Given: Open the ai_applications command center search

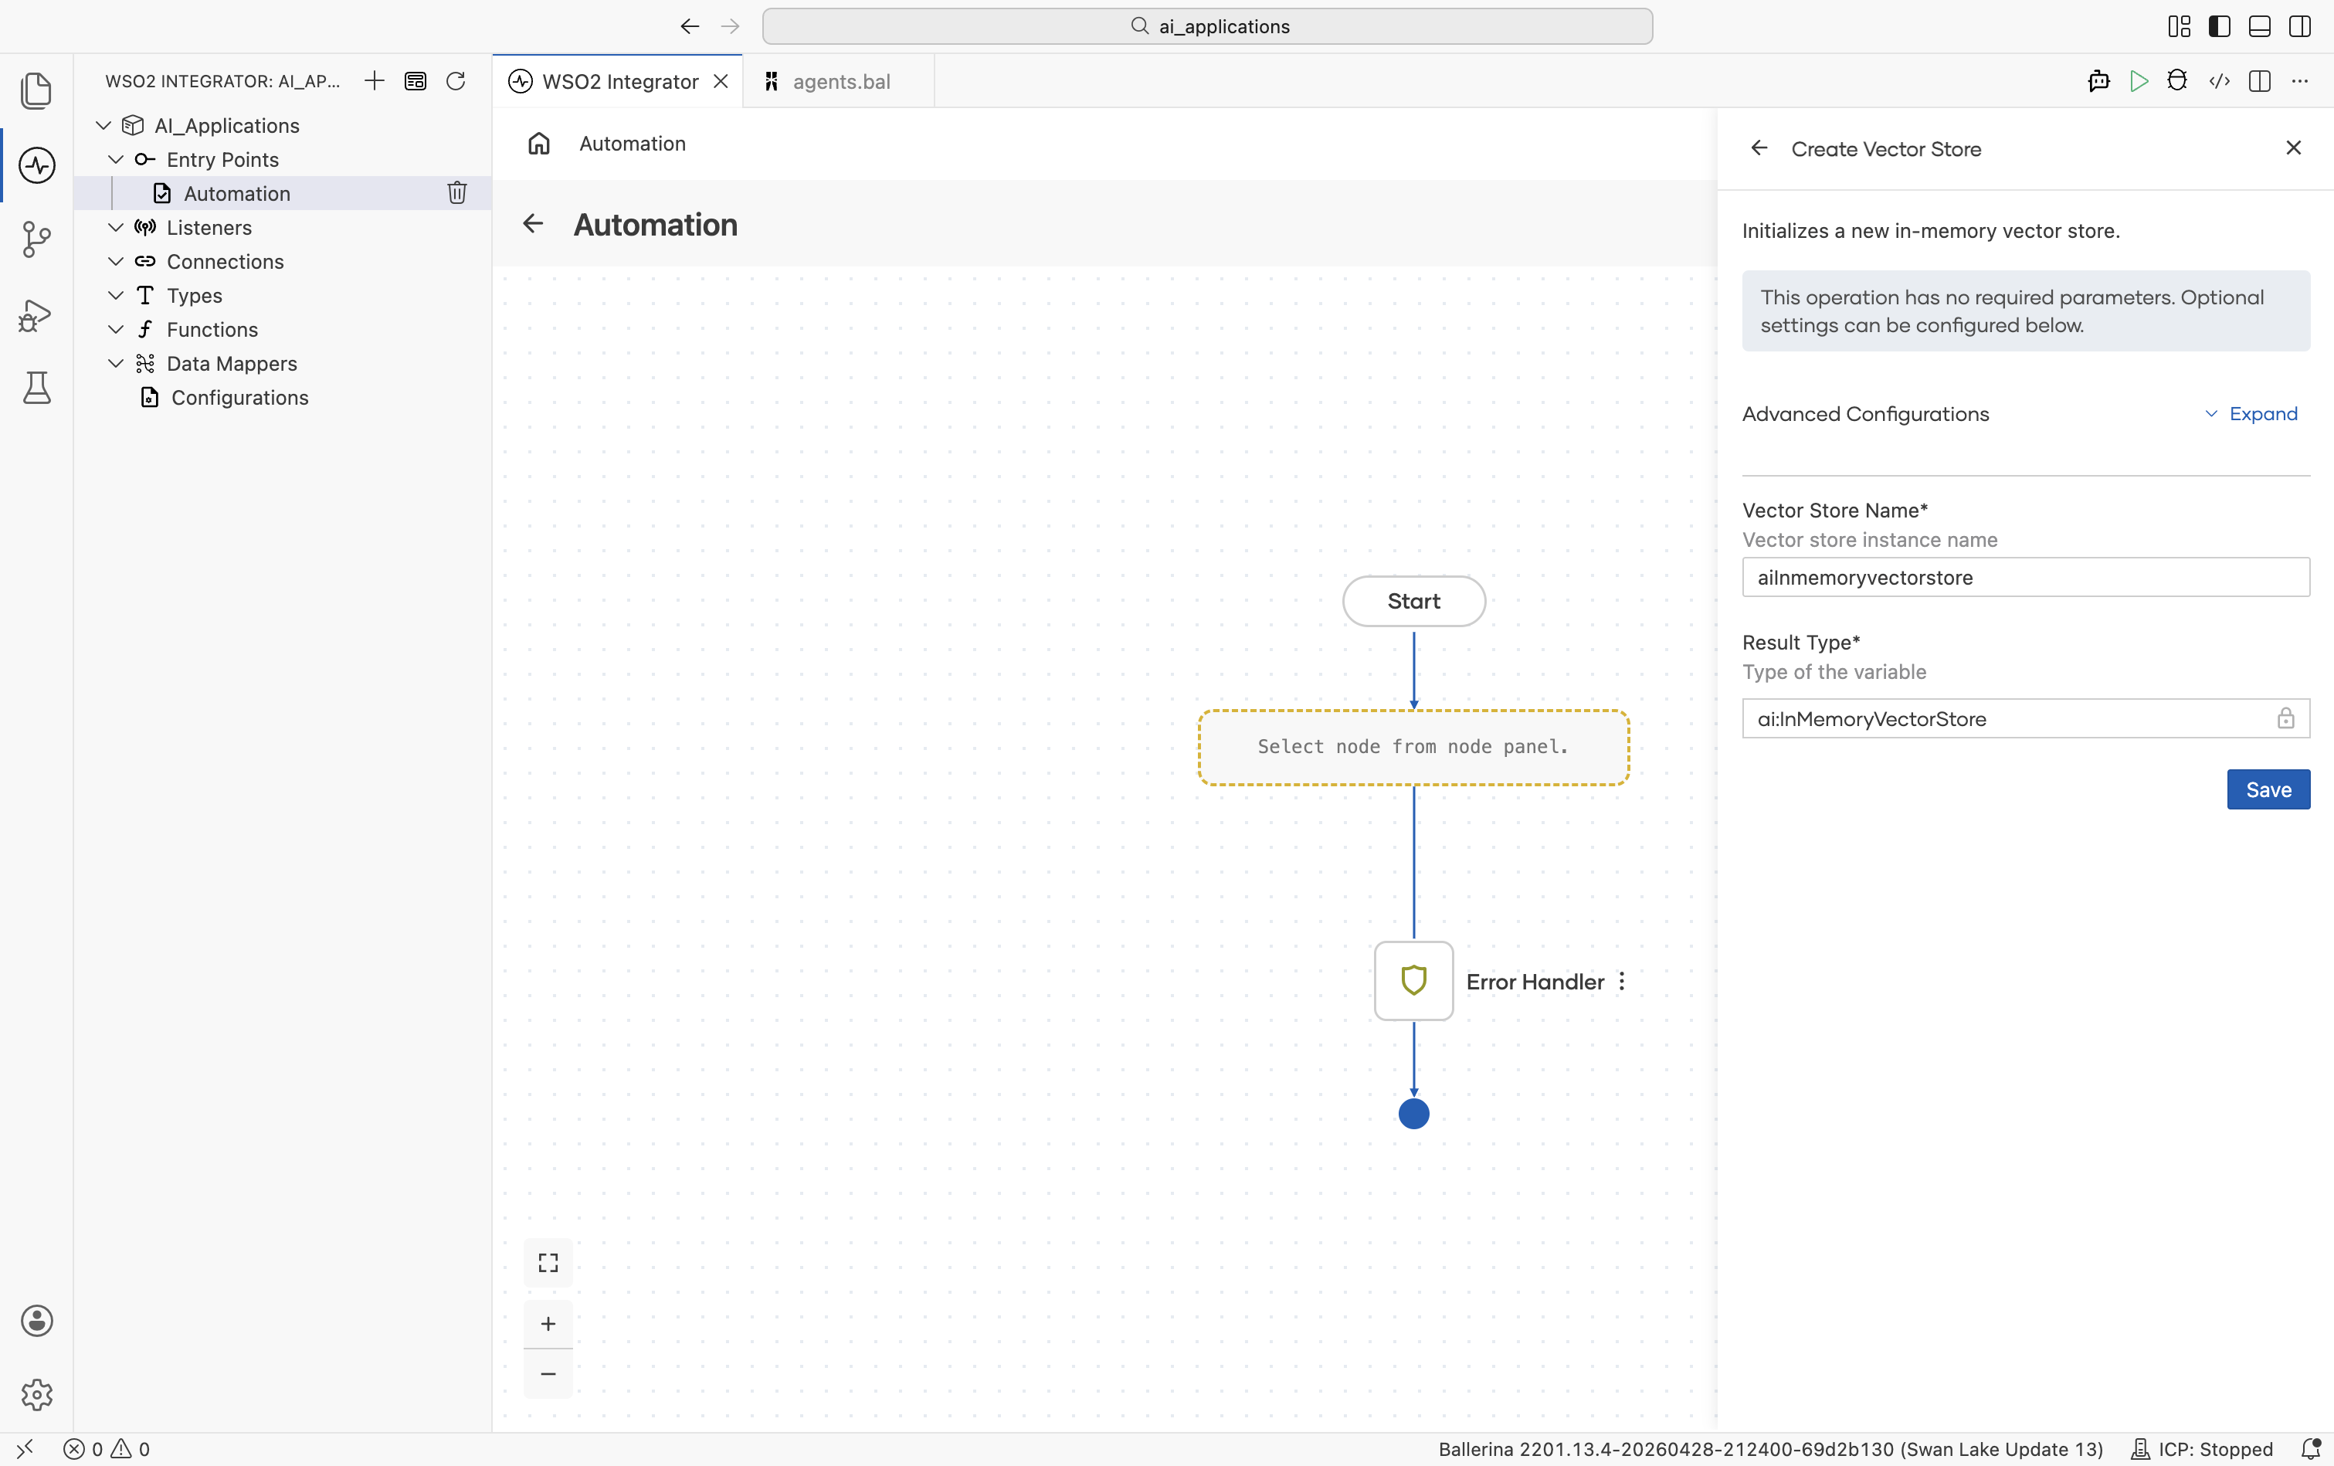Looking at the screenshot, I should click(1208, 26).
